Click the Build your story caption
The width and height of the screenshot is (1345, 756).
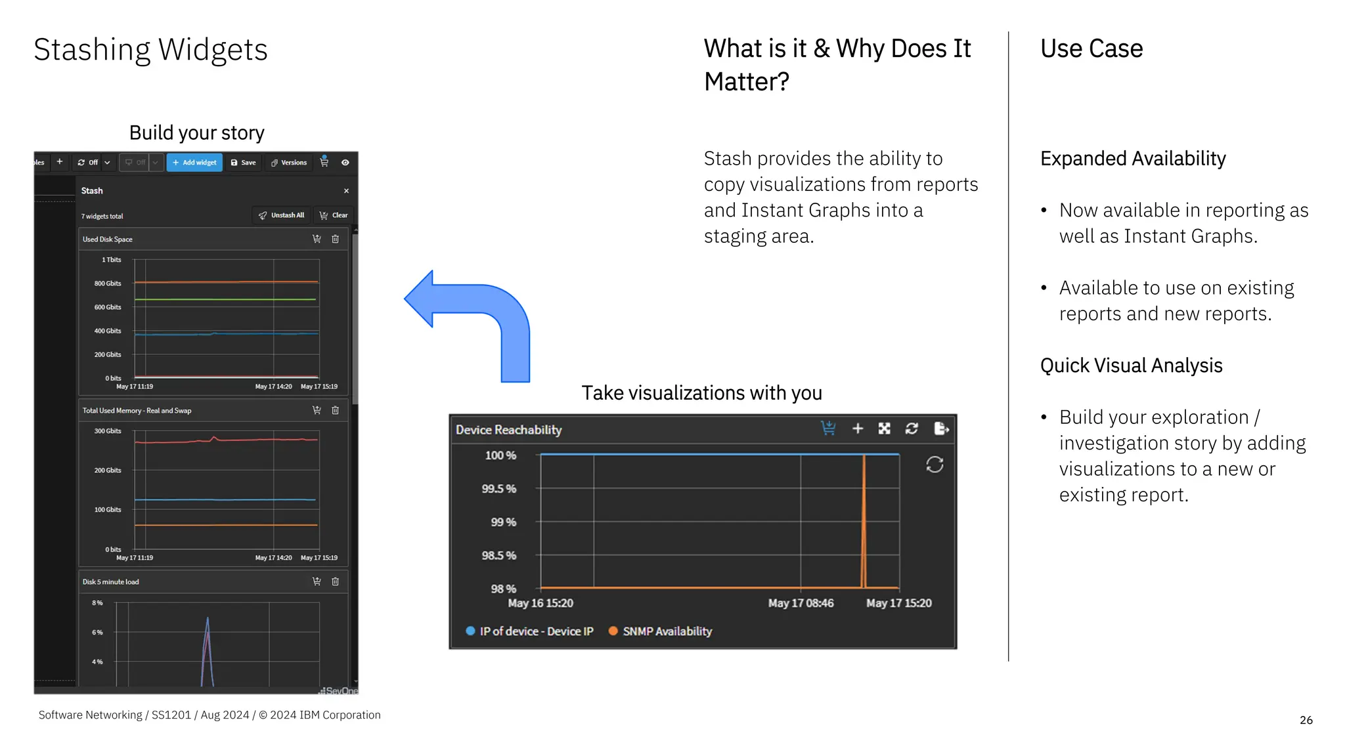[196, 133]
